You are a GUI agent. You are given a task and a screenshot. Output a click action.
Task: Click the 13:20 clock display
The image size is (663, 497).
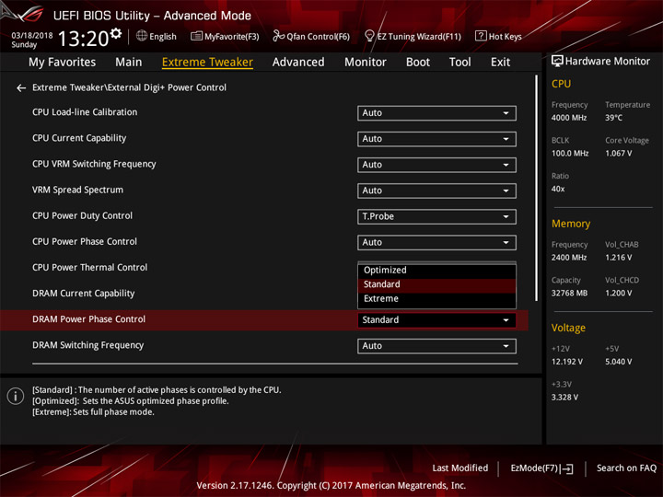coord(84,39)
